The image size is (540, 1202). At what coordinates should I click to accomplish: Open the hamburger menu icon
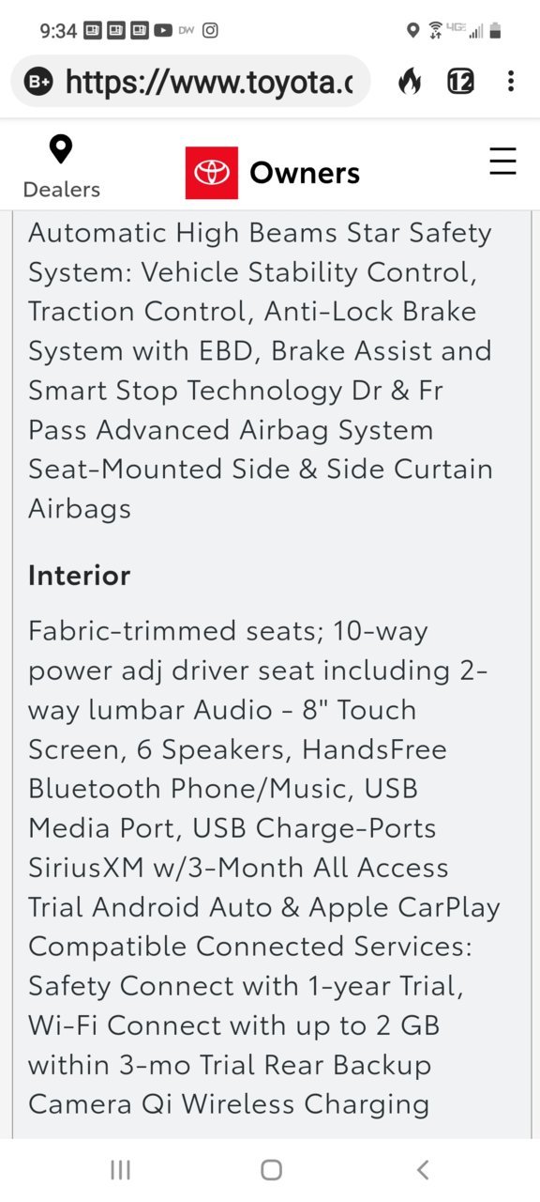tap(503, 162)
